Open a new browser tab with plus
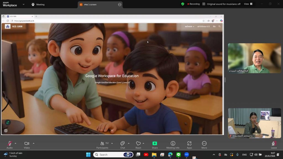The height and width of the screenshot is (159, 283). point(36,16)
